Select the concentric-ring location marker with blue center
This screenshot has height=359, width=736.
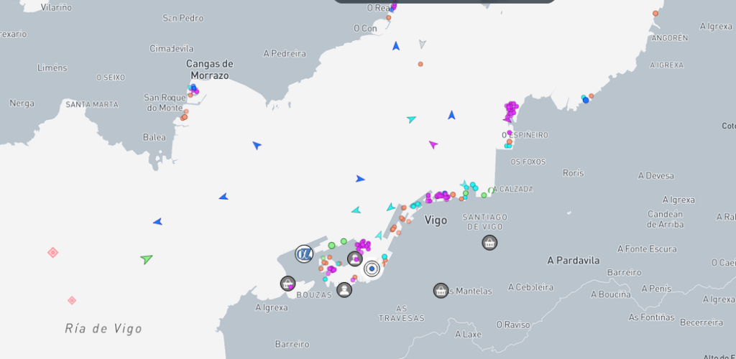pos(372,269)
